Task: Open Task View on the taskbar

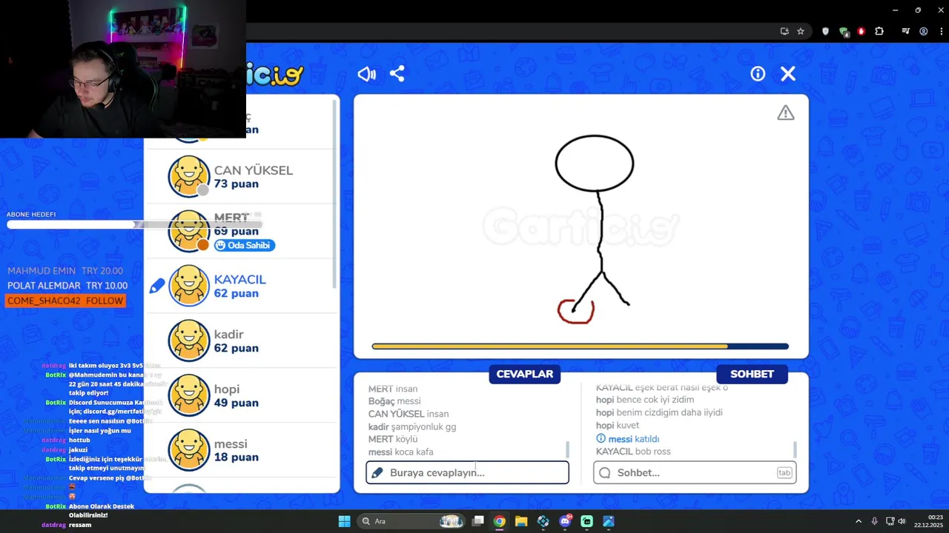Action: click(x=478, y=521)
